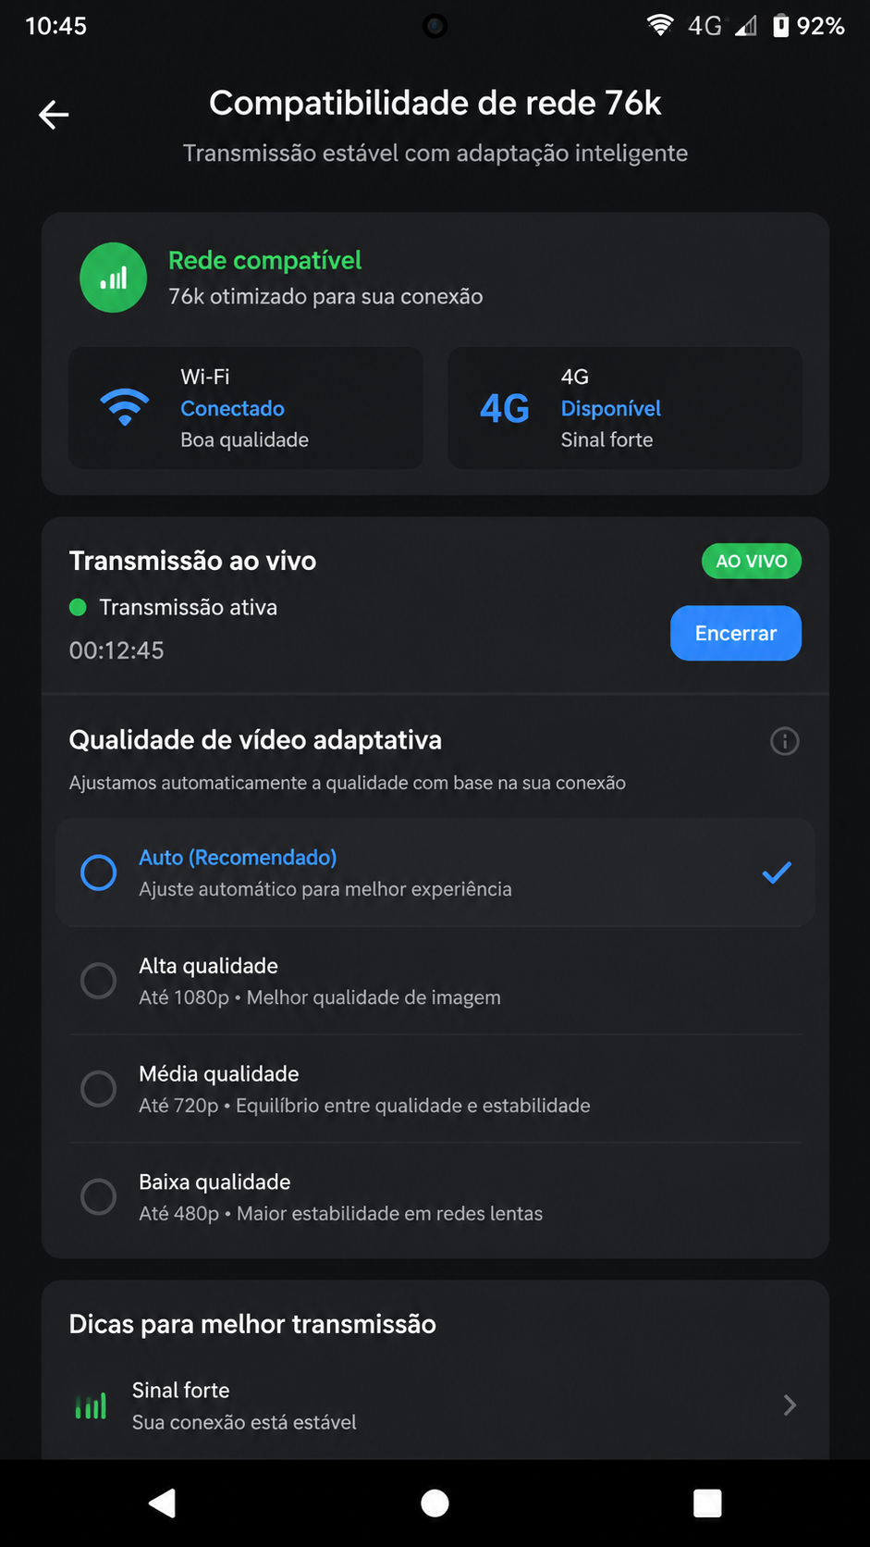Viewport: 870px width, 1547px height.
Task: Tap the blue Wi-Fi icon
Action: click(125, 407)
